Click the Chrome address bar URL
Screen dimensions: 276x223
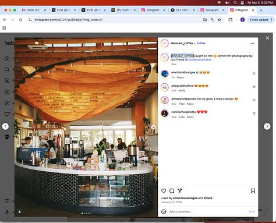coord(69,20)
